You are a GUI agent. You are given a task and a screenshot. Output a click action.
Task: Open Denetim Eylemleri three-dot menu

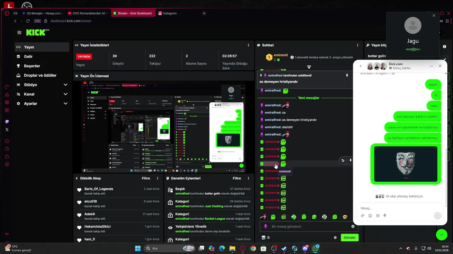coord(248,179)
